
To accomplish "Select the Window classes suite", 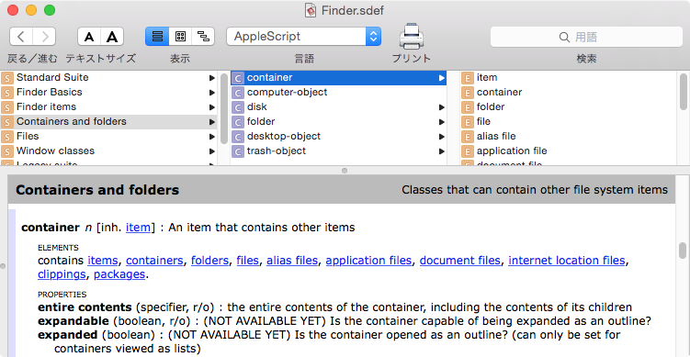I will [108, 151].
